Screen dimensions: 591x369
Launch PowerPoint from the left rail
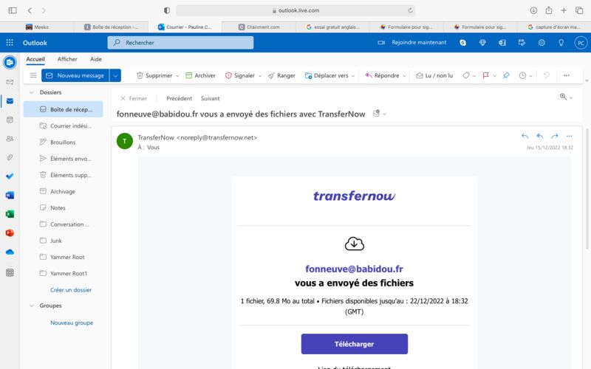click(10, 232)
